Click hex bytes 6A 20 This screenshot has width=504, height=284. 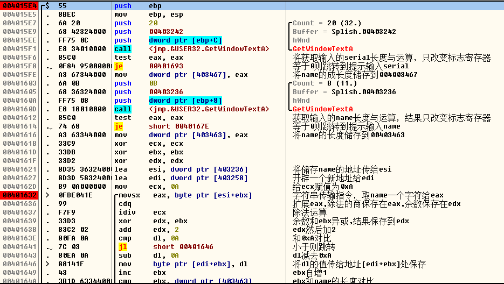coord(69,23)
